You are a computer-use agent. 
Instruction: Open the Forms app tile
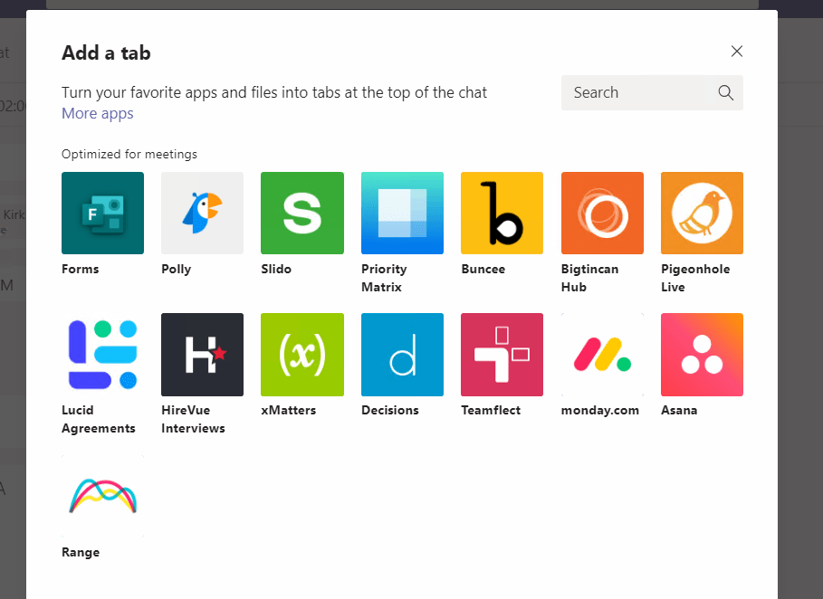[102, 213]
